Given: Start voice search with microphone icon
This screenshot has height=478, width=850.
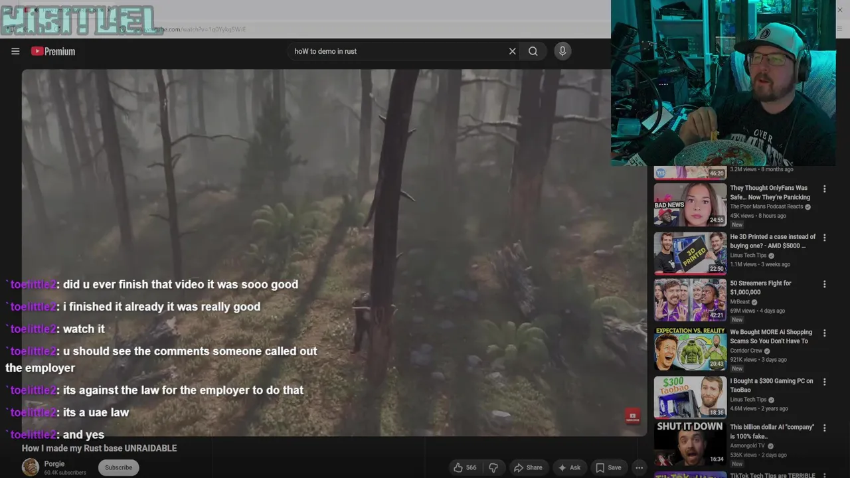Looking at the screenshot, I should pyautogui.click(x=562, y=51).
